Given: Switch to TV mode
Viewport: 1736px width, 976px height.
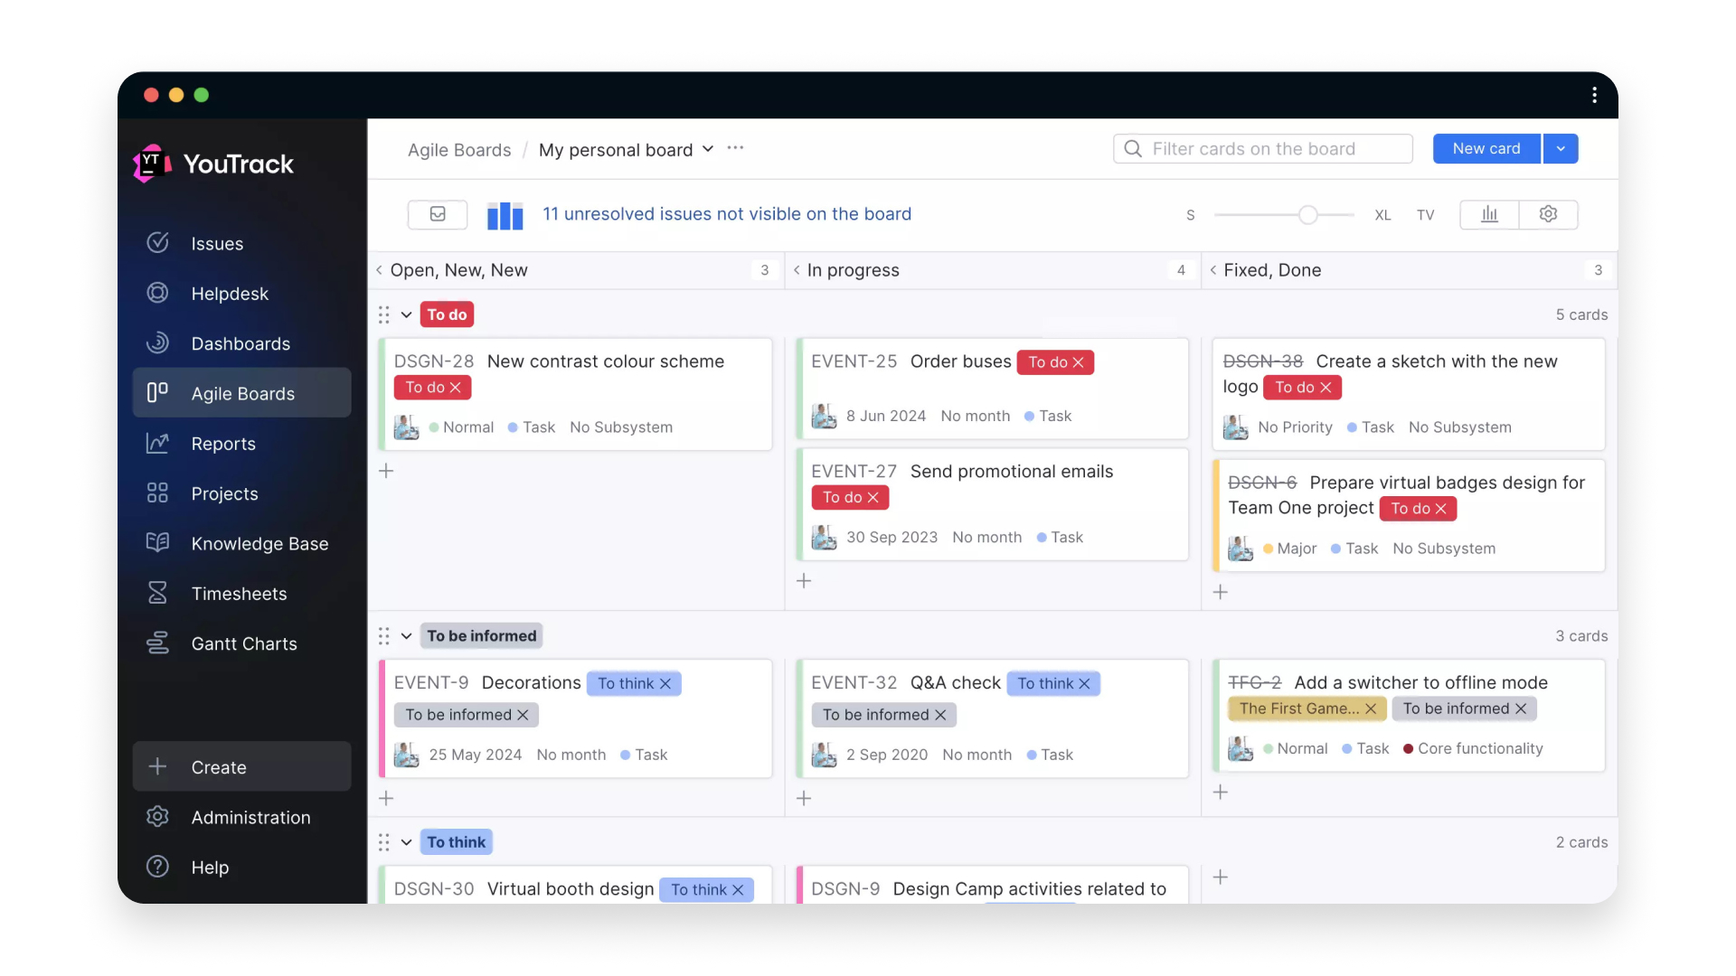Looking at the screenshot, I should 1426,215.
